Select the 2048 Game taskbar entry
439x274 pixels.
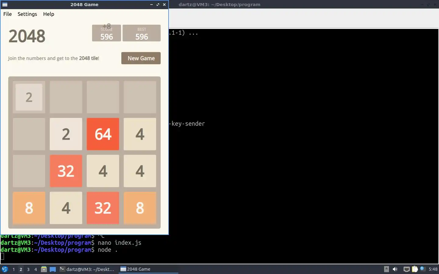pos(148,269)
